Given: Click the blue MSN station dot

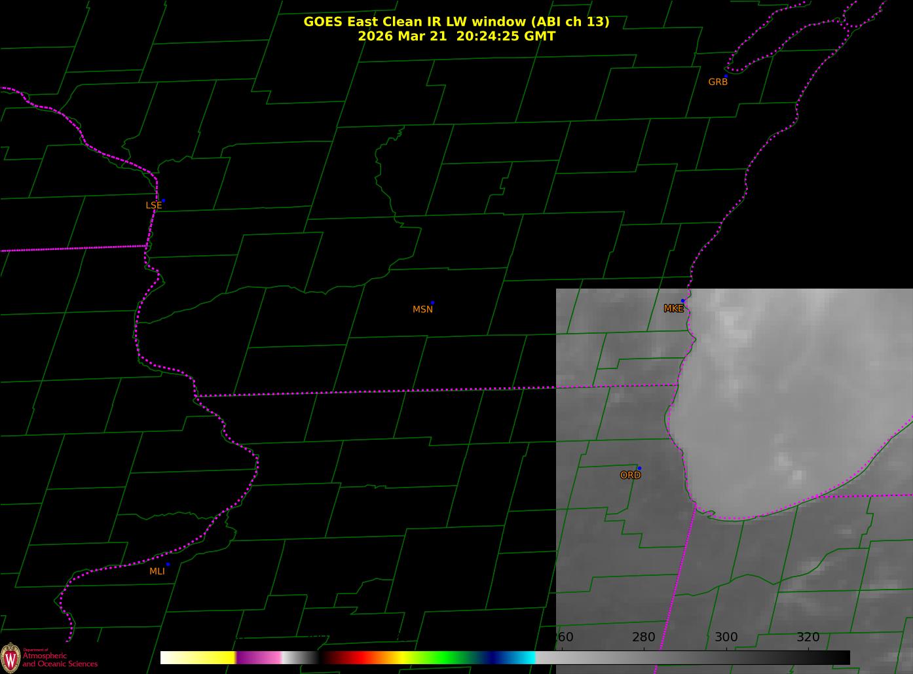Looking at the screenshot, I should point(432,303).
